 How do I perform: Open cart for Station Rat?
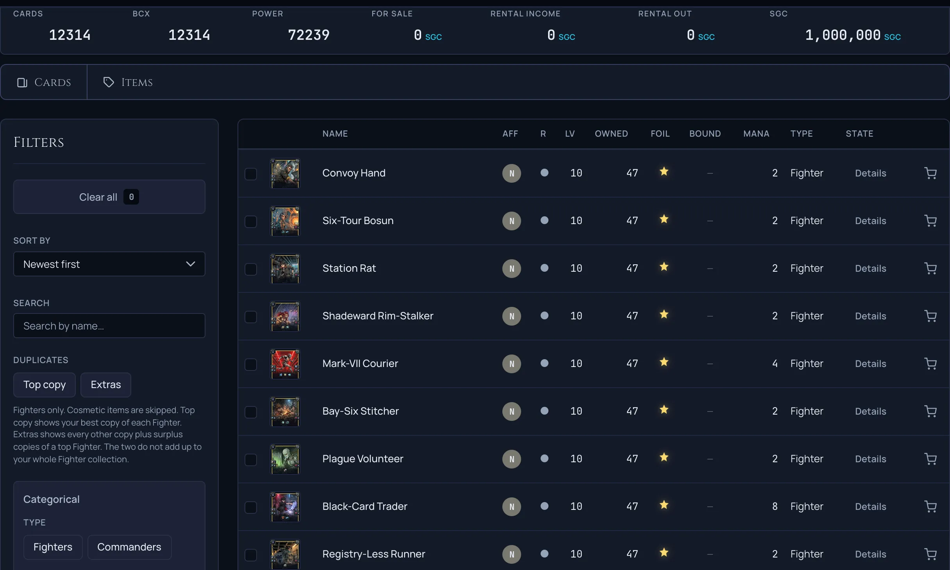[x=930, y=268]
